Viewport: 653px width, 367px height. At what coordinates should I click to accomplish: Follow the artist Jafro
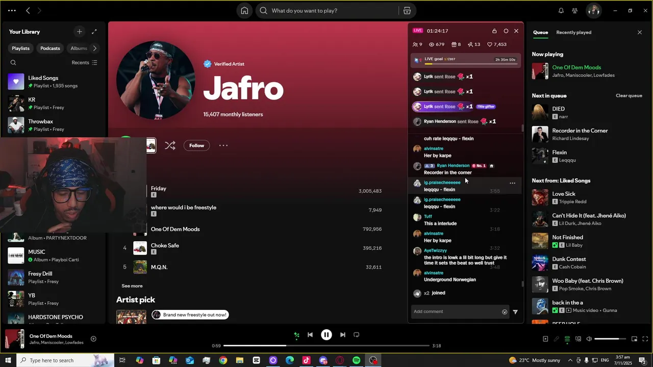[196, 146]
